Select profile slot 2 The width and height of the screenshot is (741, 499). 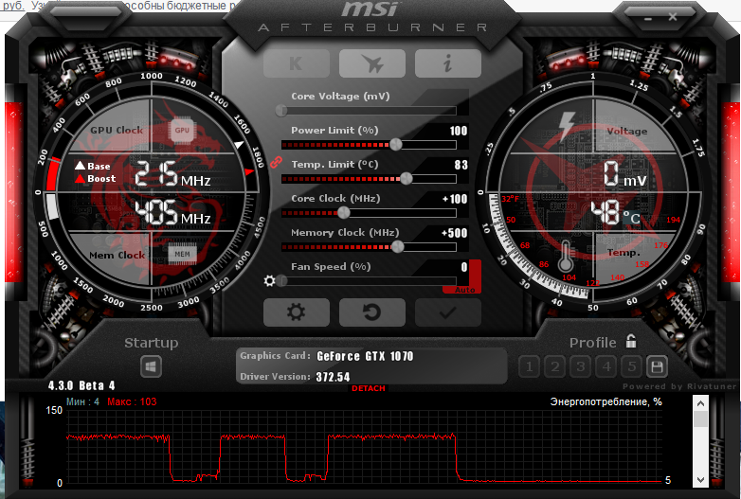pos(555,366)
